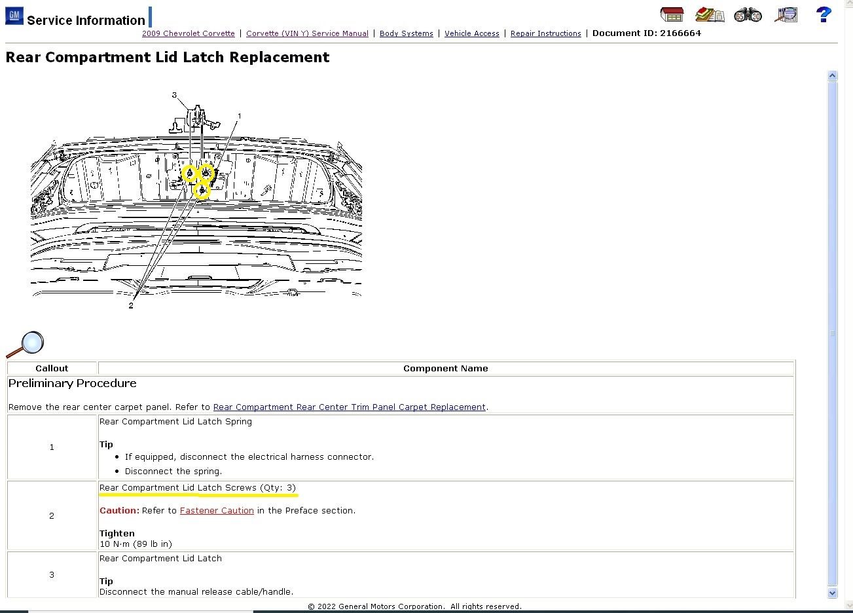Go to Corvette (VIN Y) Service Manual
This screenshot has width=853, height=613.
point(307,33)
